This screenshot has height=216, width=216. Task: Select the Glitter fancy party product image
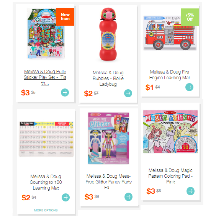[x=108, y=138]
